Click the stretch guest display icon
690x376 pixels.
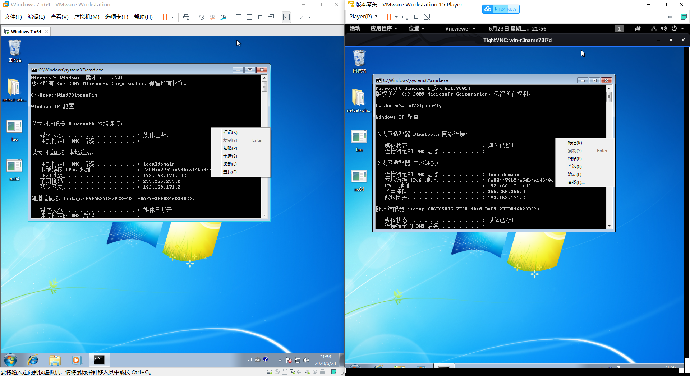coord(302,17)
